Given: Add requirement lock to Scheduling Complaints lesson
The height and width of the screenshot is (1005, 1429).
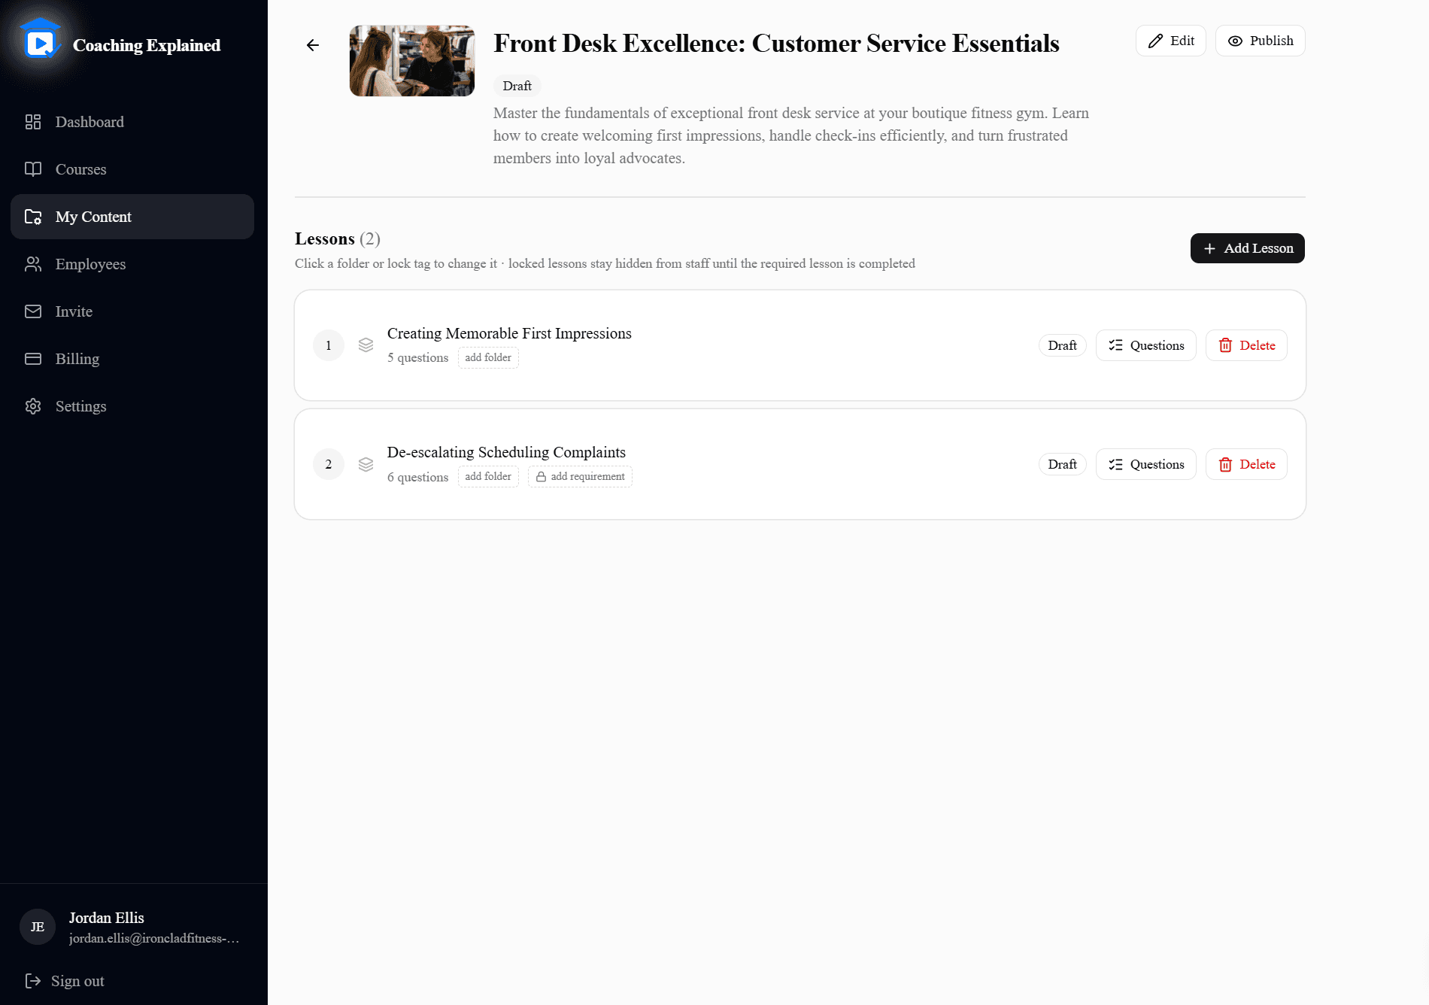Looking at the screenshot, I should 580,477.
